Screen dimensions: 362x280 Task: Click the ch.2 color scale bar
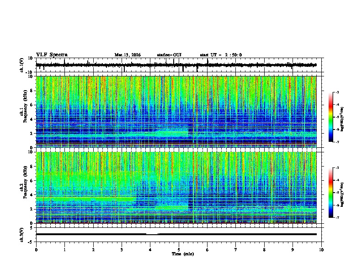(330, 193)
